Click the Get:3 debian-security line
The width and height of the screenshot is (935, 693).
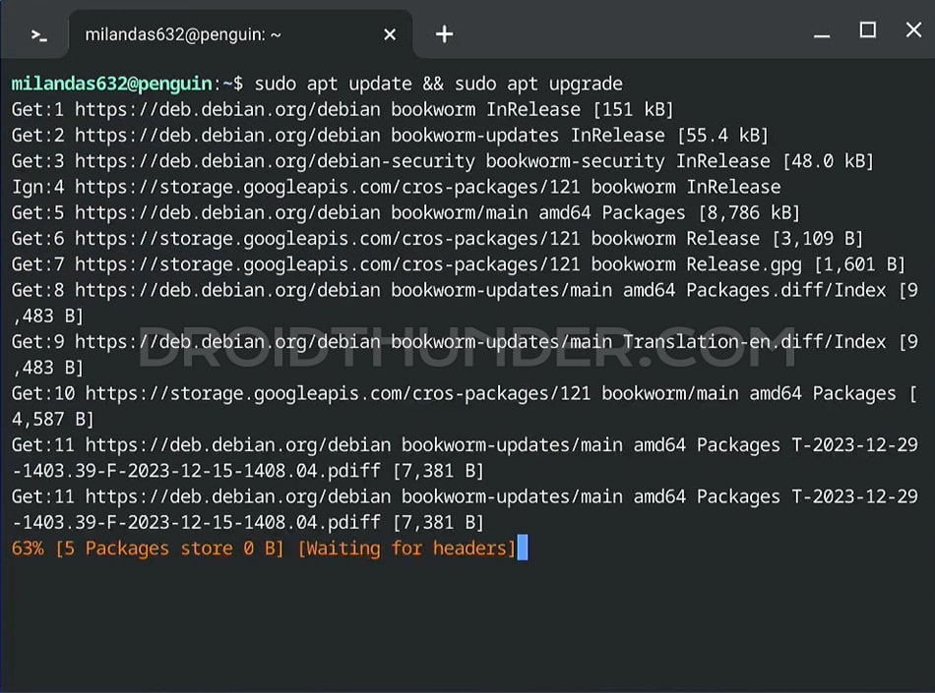pos(443,161)
